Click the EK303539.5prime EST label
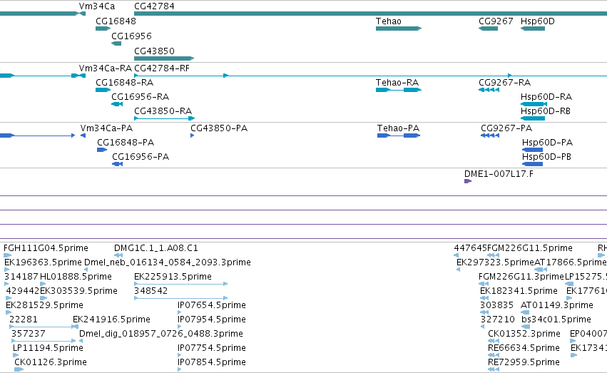 (78, 291)
